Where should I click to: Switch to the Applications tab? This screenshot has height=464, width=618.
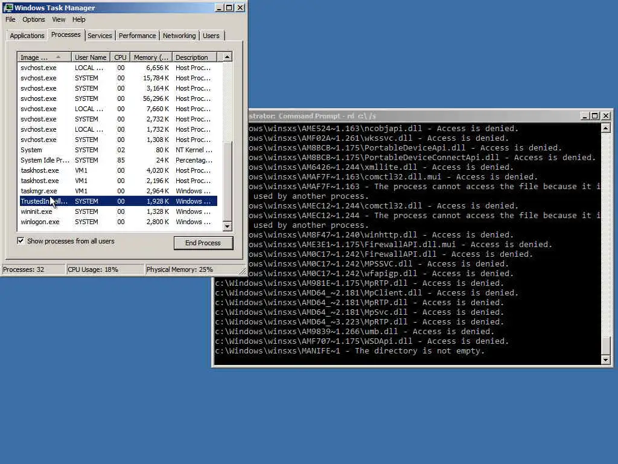[x=27, y=36]
